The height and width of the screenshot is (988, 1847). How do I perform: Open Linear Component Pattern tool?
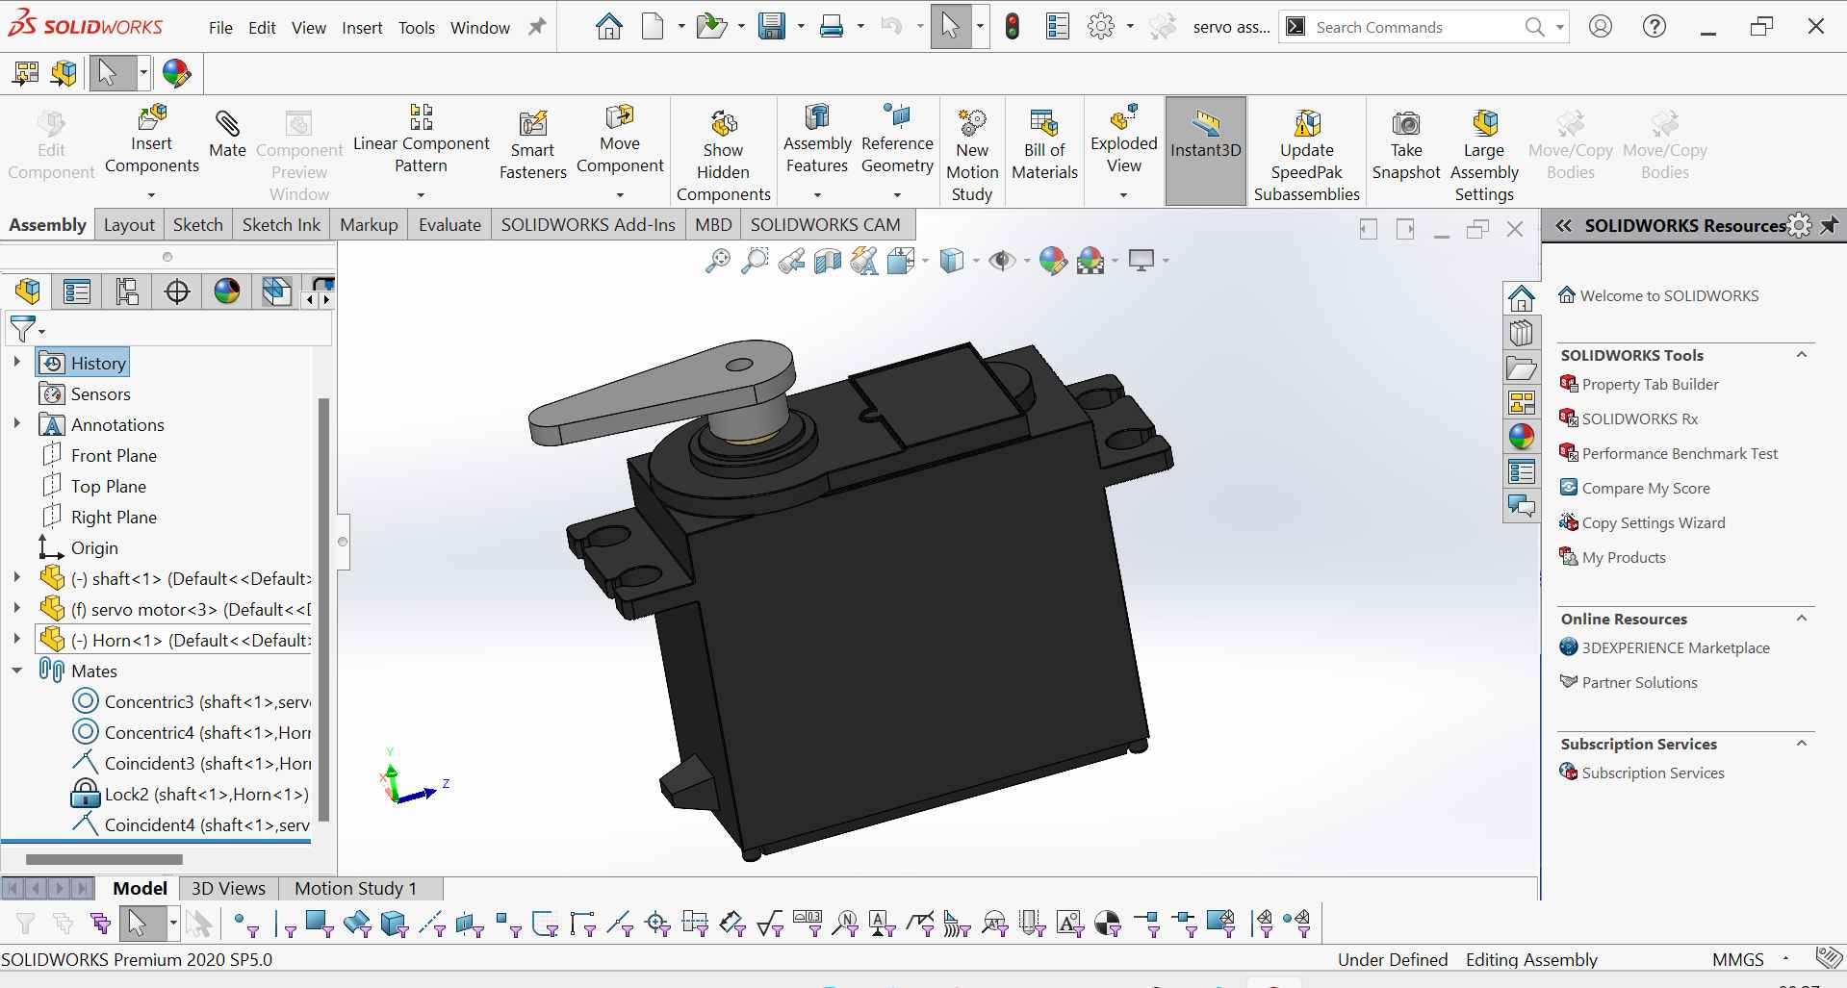click(421, 141)
